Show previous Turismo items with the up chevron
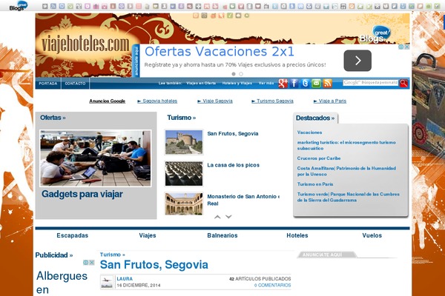The image size is (445, 296). click(217, 217)
